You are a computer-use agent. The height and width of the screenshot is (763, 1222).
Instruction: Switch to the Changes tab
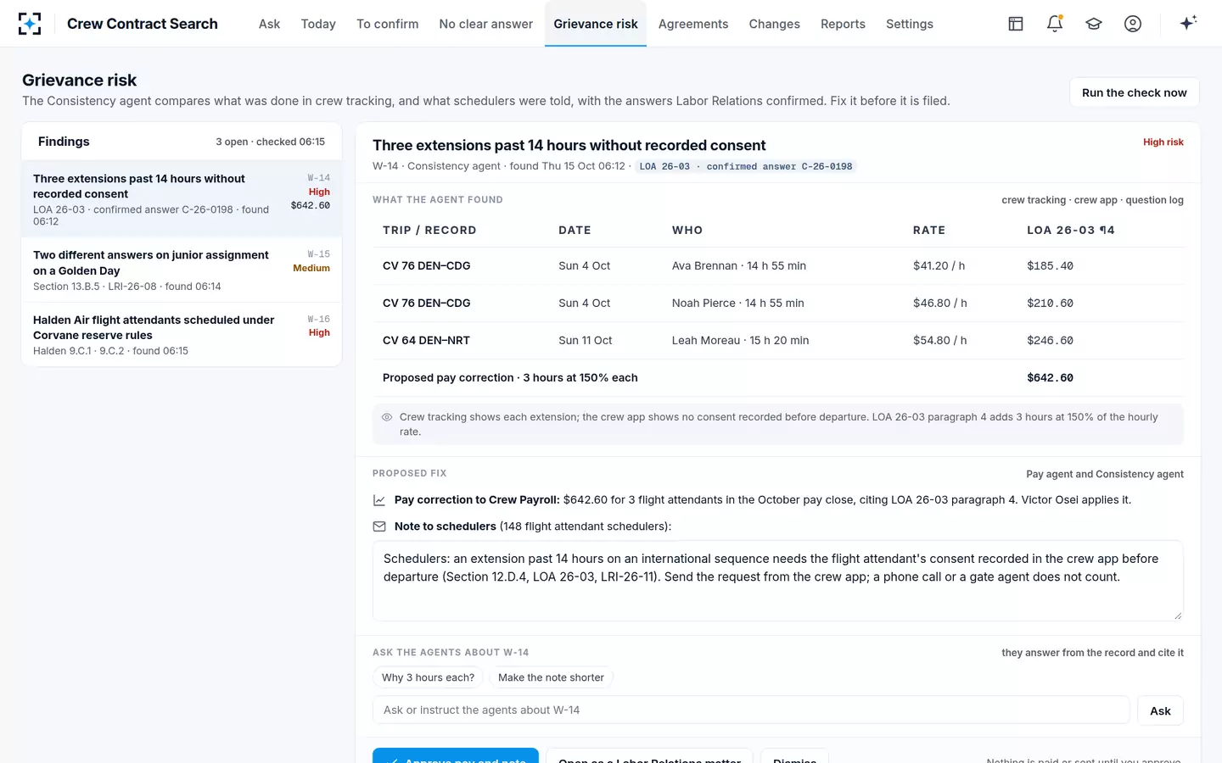(x=775, y=24)
